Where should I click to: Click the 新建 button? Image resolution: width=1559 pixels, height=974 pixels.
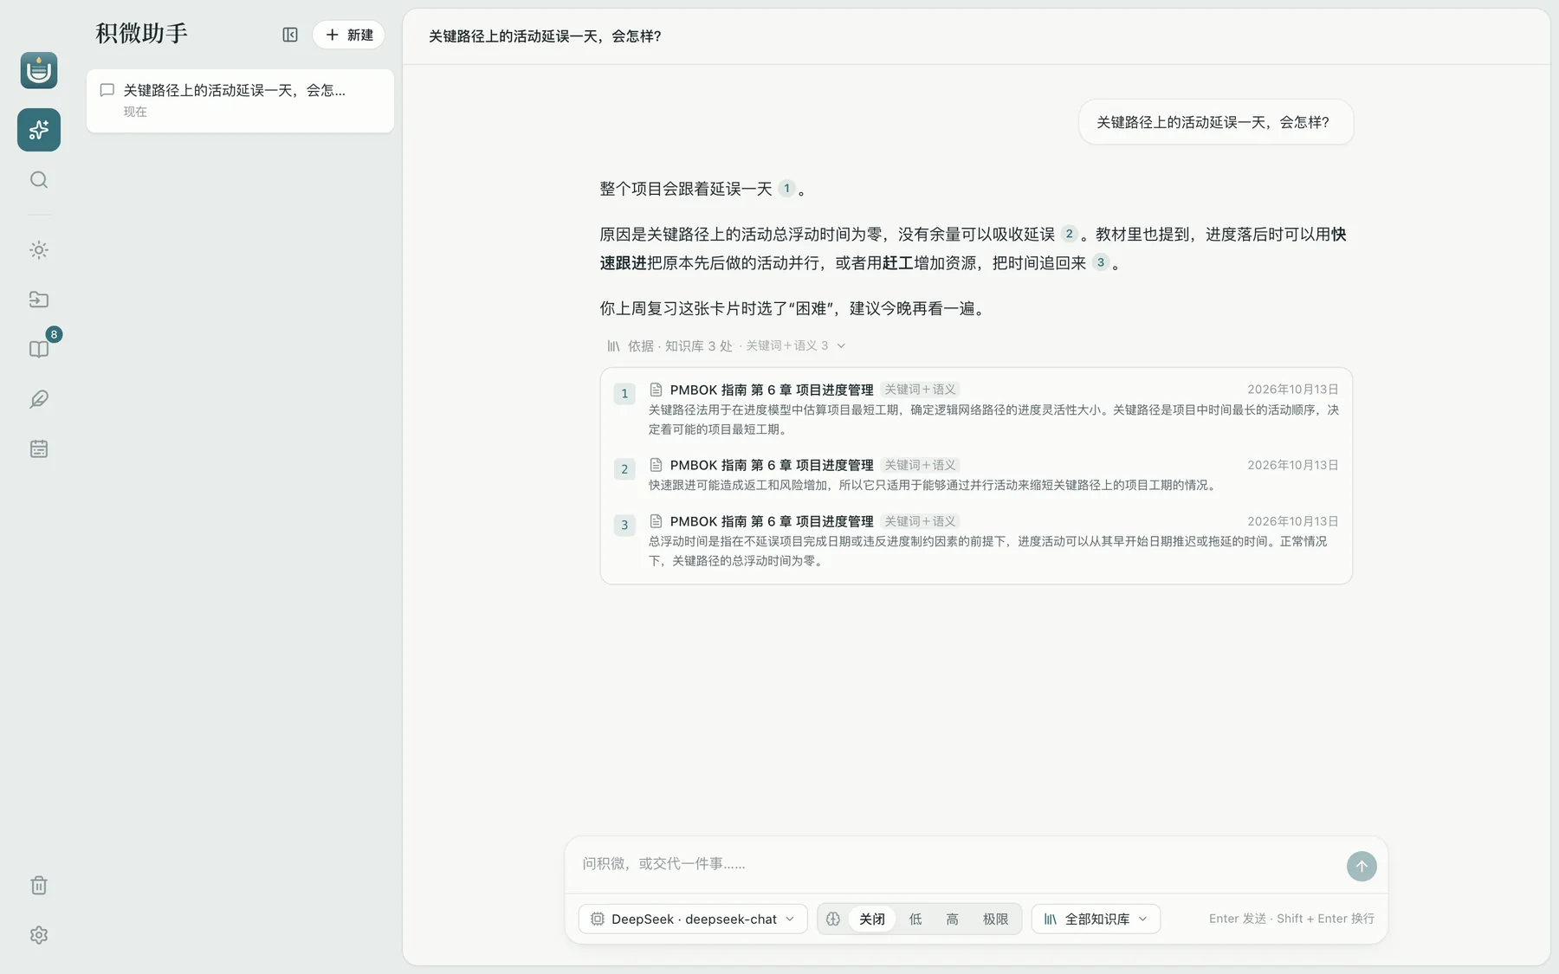pyautogui.click(x=349, y=35)
